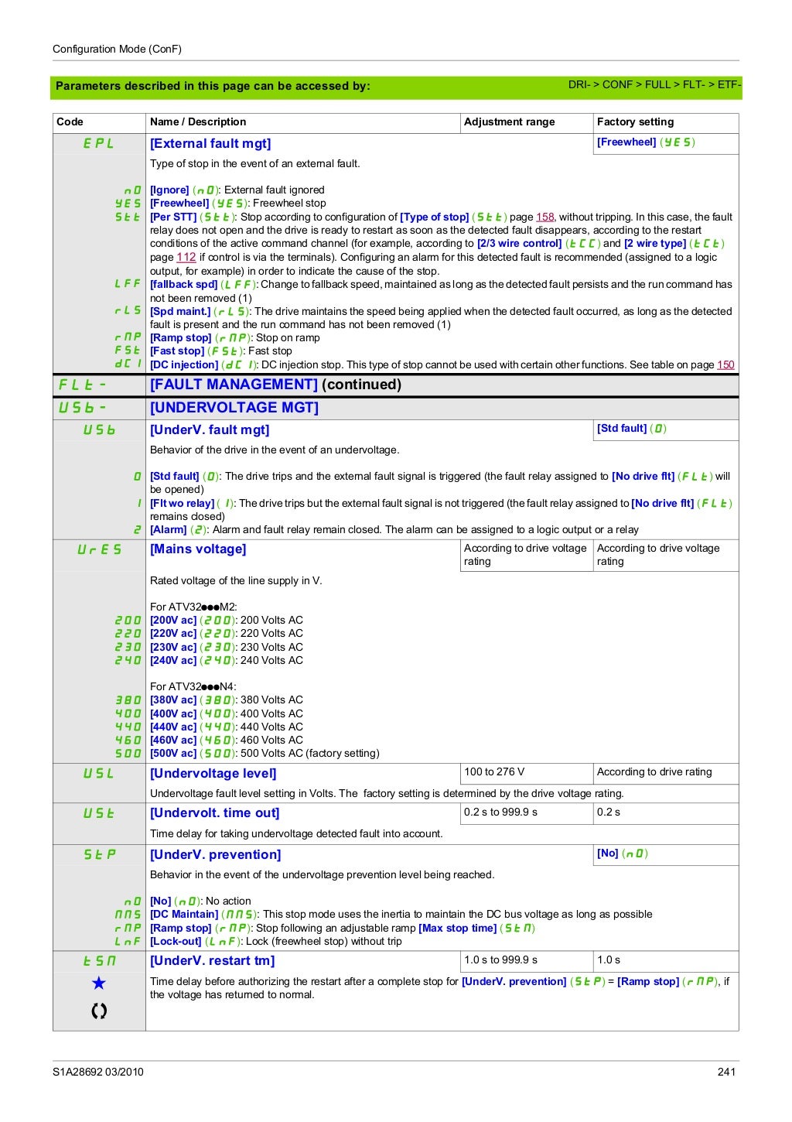Click the '0.2 s to 999.9 s' range cell

pyautogui.click(x=500, y=812)
